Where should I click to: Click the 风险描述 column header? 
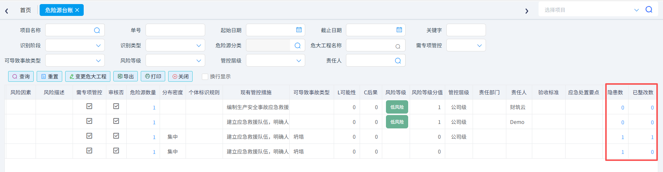[x=54, y=92]
